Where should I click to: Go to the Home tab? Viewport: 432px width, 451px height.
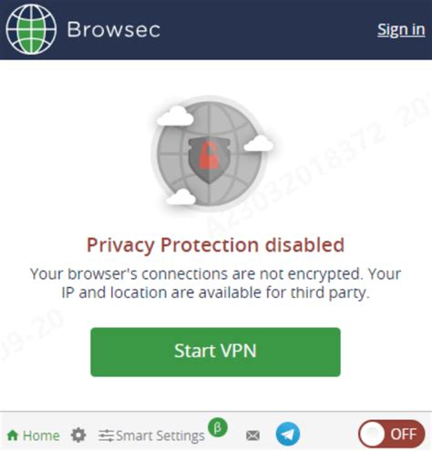[34, 436]
